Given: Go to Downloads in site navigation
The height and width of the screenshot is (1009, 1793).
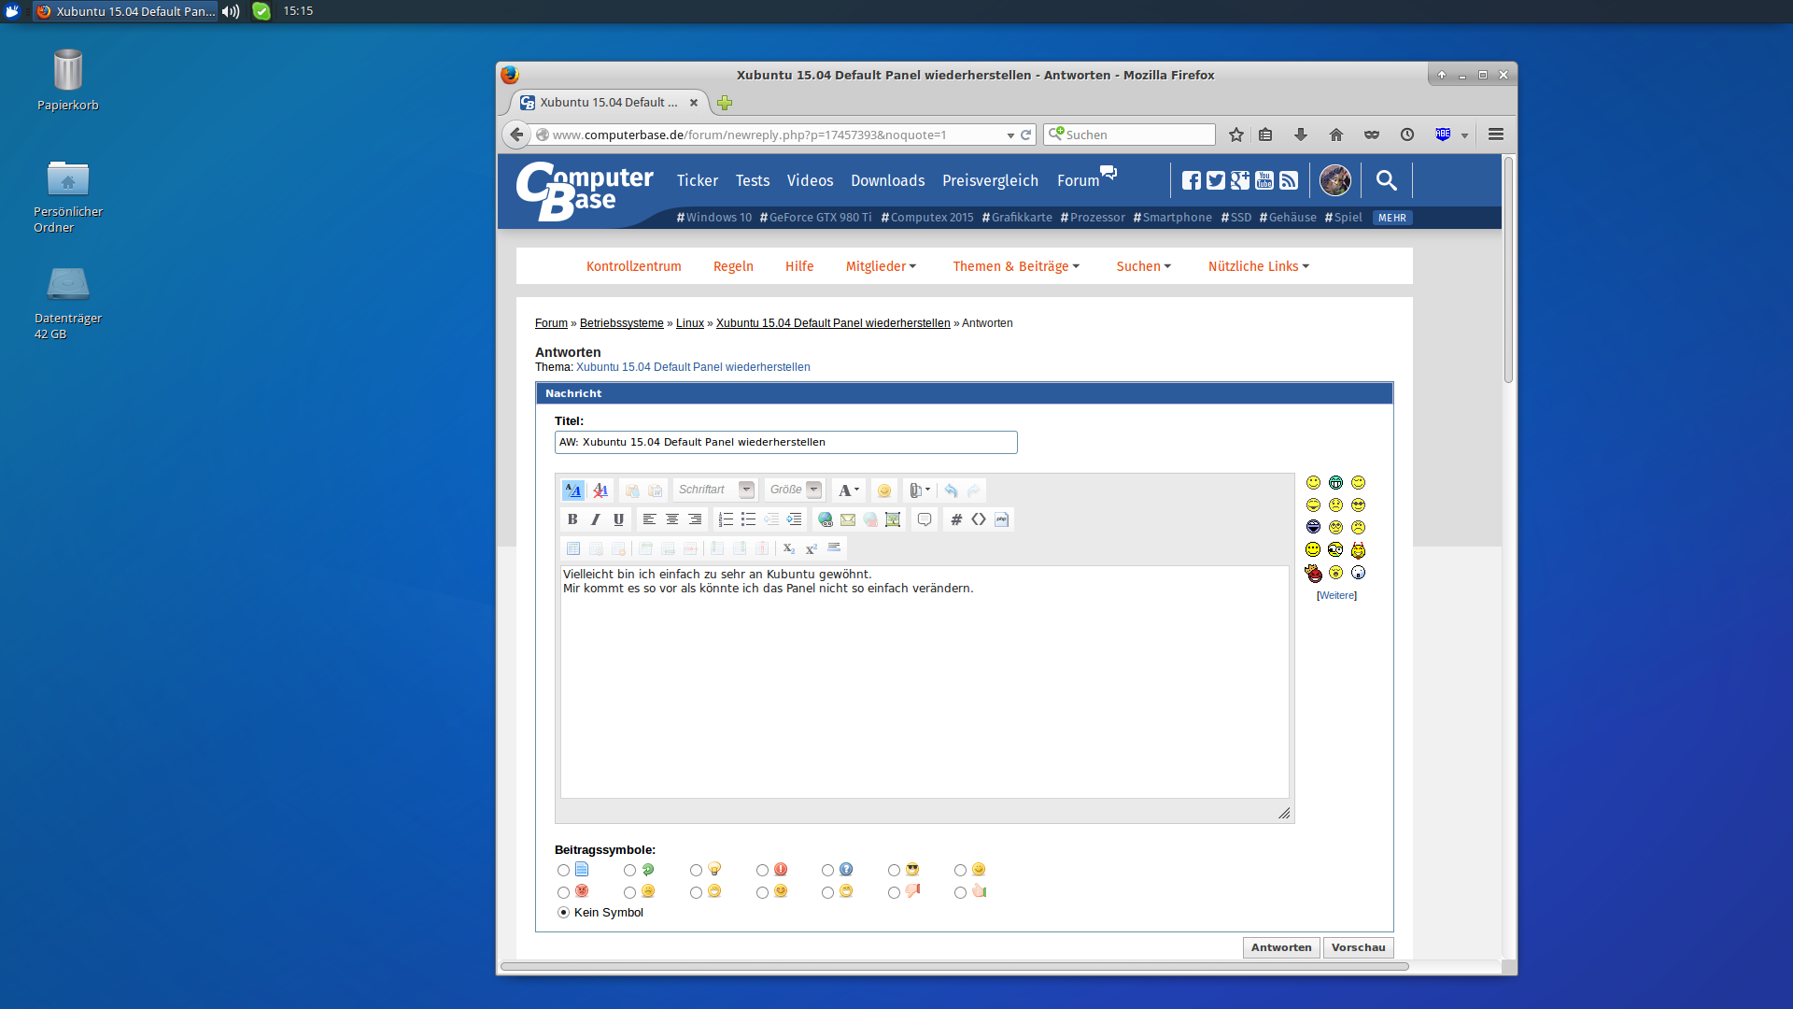Looking at the screenshot, I should [887, 180].
